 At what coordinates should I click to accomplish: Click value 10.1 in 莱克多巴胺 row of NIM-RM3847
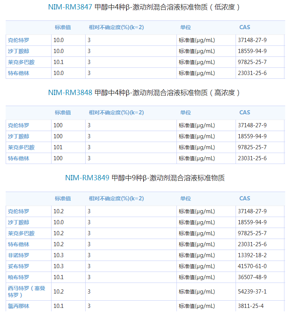click(58, 62)
